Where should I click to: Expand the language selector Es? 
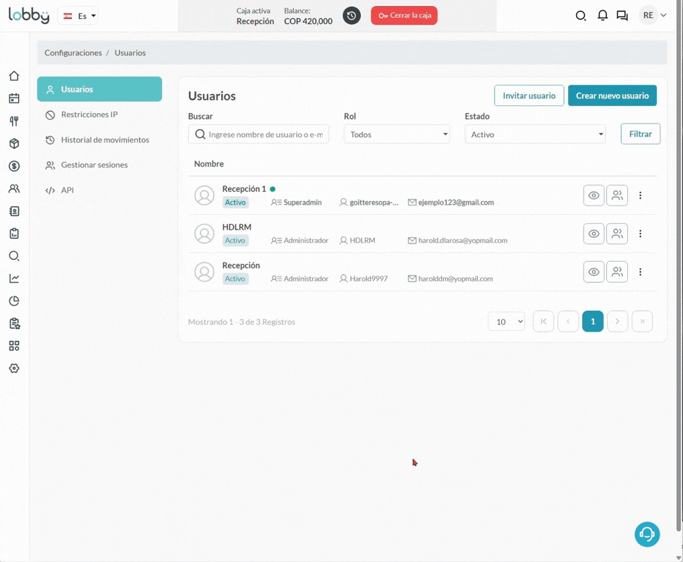79,15
